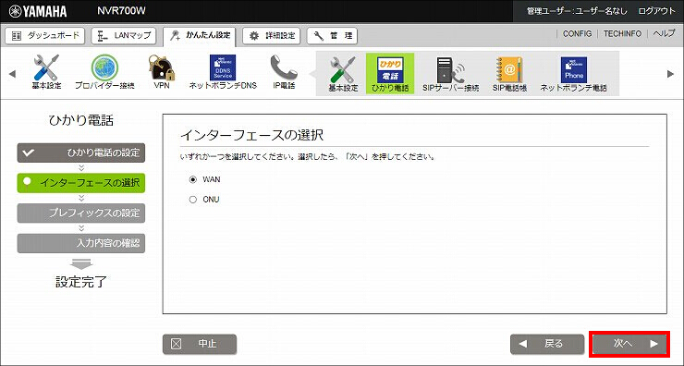Image resolution: width=684 pixels, height=366 pixels.
Task: Click the インターフェースの選択 page heading
Action: (x=251, y=135)
